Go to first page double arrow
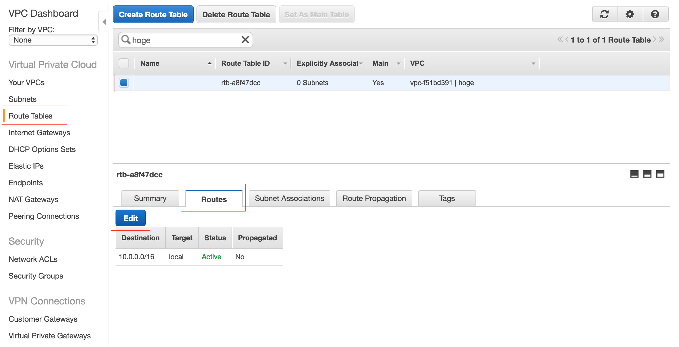 click(560, 40)
